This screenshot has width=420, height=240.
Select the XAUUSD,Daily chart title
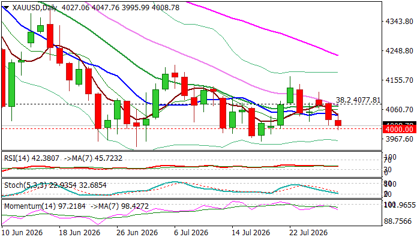35,8
